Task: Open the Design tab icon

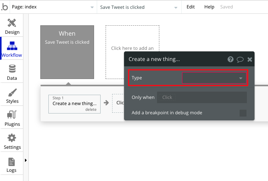Action: 12,23
